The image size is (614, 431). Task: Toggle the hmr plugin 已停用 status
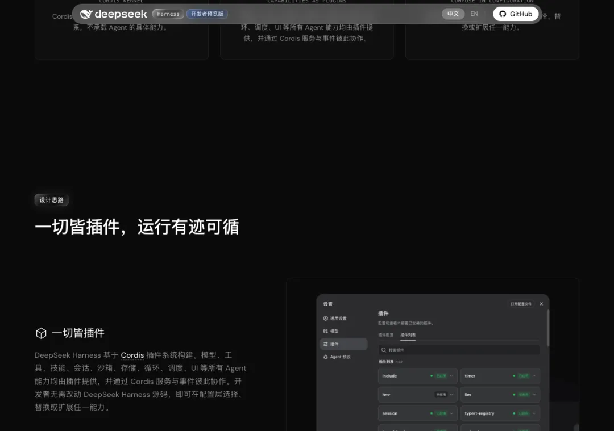[441, 395]
